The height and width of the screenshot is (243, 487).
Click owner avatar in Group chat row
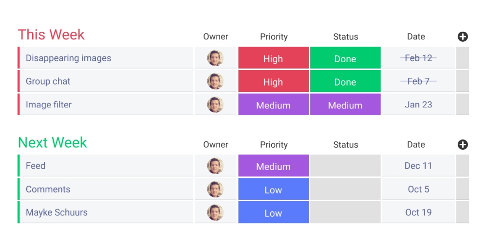point(215,81)
